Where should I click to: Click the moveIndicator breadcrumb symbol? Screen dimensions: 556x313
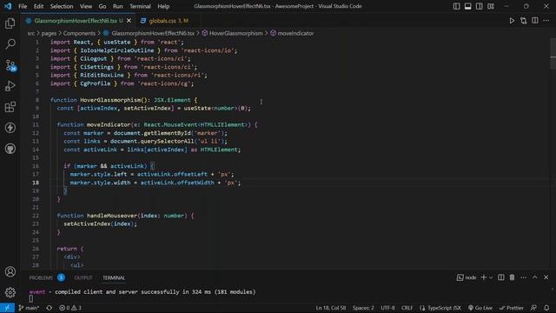point(295,33)
